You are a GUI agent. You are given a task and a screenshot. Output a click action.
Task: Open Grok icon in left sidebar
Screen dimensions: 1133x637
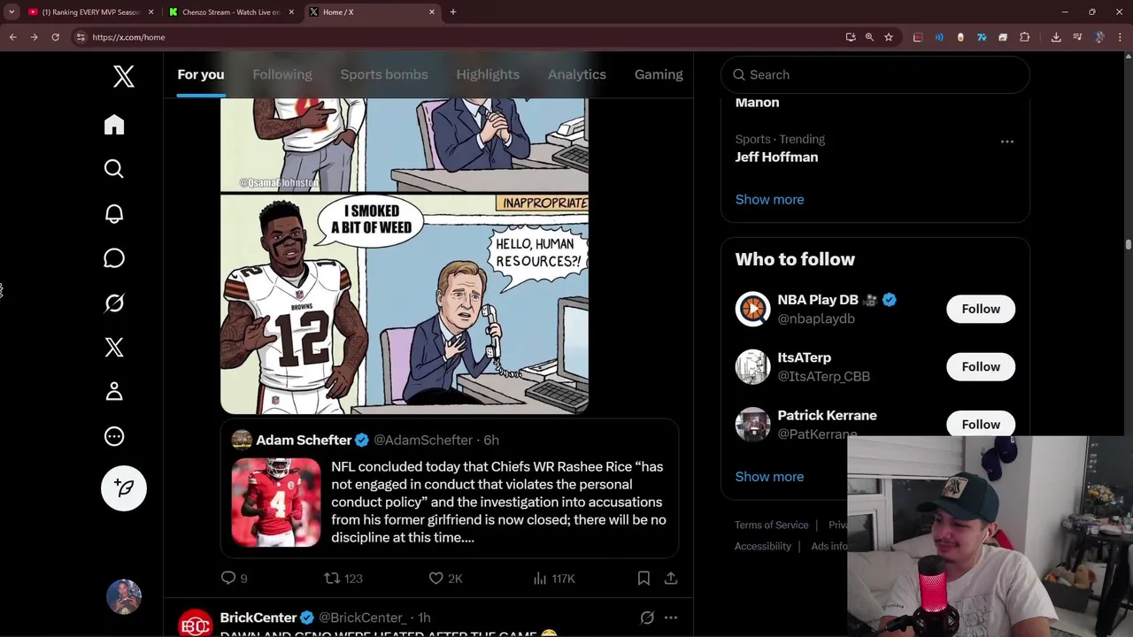tap(114, 303)
